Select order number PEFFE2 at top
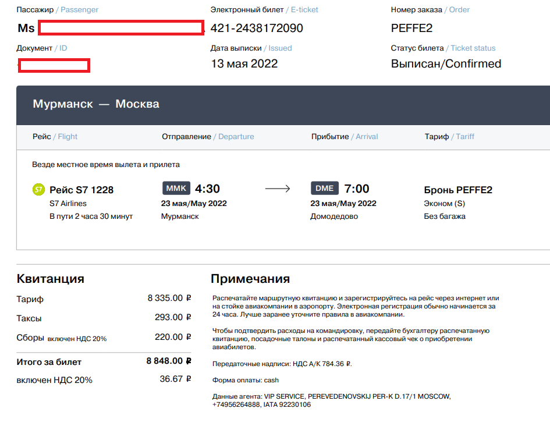 coord(411,28)
